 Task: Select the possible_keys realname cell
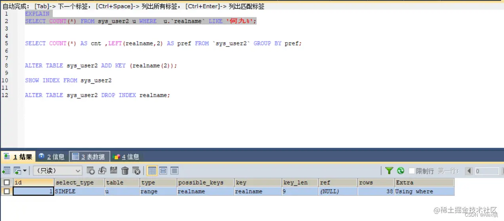click(205, 191)
